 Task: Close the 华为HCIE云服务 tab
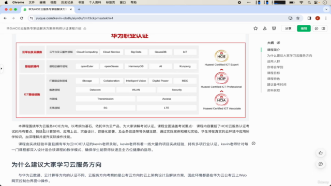[x=71, y=9]
